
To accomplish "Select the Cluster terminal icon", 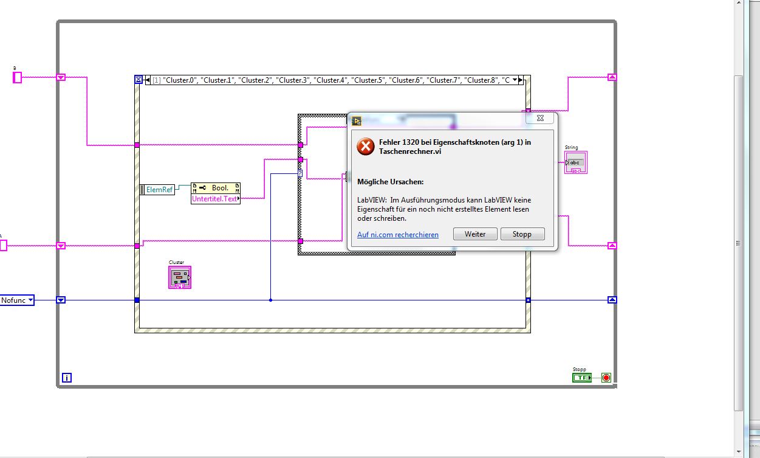I will tap(180, 277).
